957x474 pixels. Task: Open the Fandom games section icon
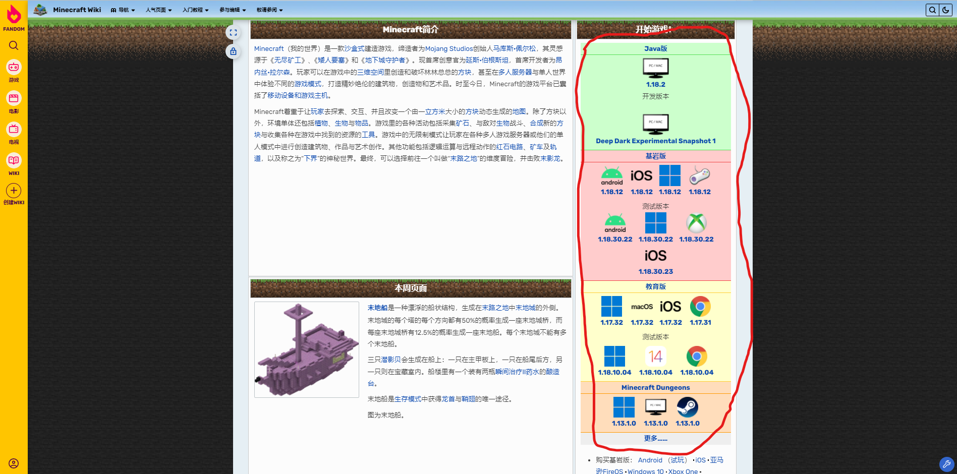[x=14, y=67]
